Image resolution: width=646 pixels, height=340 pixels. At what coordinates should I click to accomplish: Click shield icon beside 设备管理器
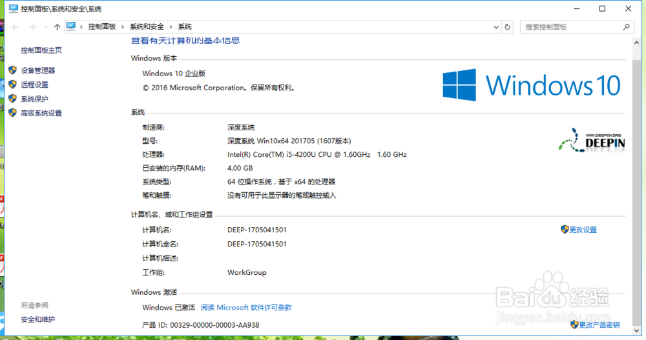point(13,70)
